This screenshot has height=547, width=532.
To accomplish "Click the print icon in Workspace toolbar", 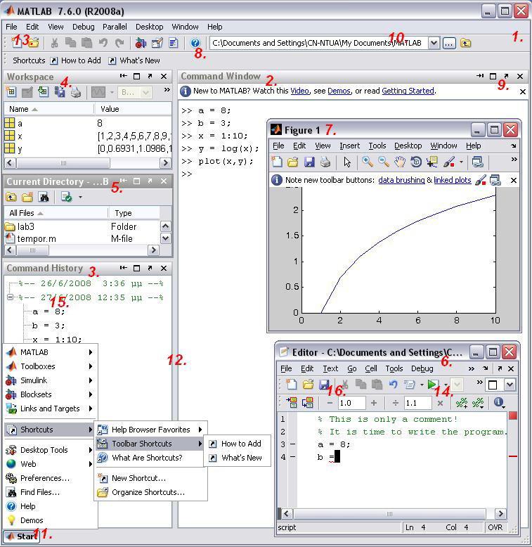I will pyautogui.click(x=76, y=92).
